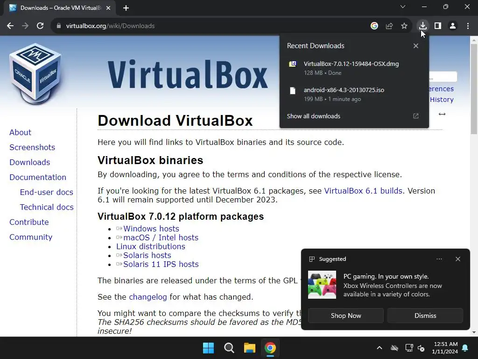The width and height of the screenshot is (478, 359).
Task: Open Windows Start menu
Action: (x=209, y=348)
